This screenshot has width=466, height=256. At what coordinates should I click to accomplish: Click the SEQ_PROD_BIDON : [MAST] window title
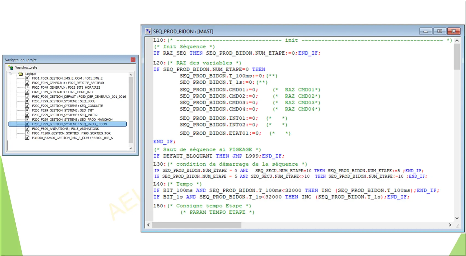pyautogui.click(x=183, y=31)
